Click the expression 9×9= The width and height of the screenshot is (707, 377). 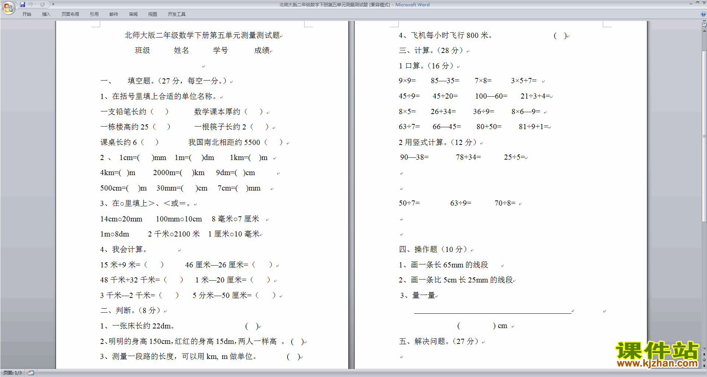[407, 81]
